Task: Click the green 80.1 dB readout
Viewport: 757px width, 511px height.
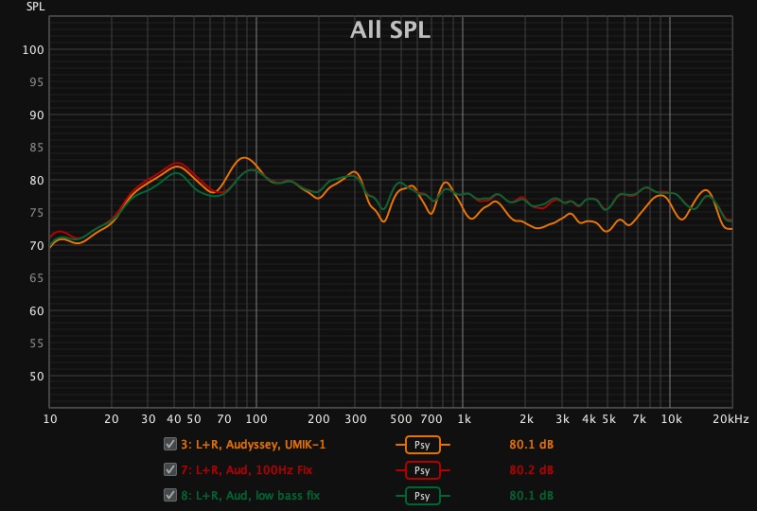Action: (x=531, y=495)
